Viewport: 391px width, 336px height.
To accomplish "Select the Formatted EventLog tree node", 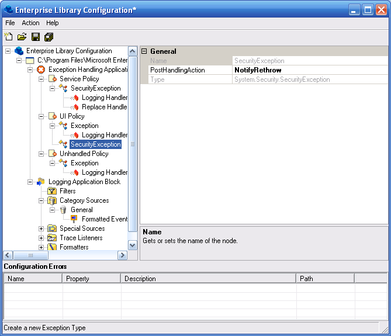I will pos(105,219).
